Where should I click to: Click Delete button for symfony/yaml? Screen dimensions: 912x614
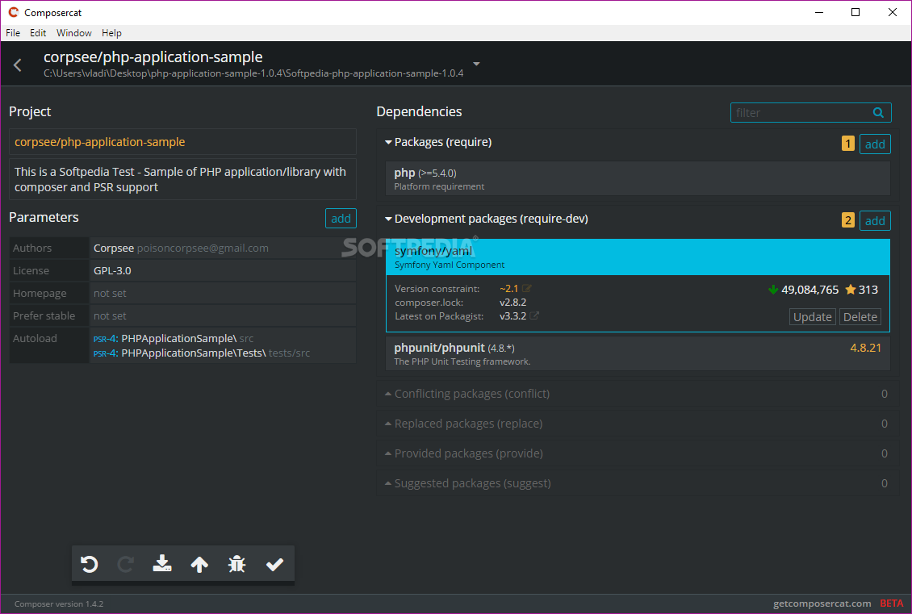click(860, 317)
